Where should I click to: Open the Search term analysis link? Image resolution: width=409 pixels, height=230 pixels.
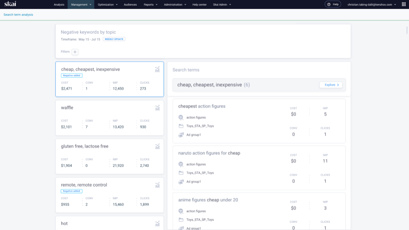[18, 14]
